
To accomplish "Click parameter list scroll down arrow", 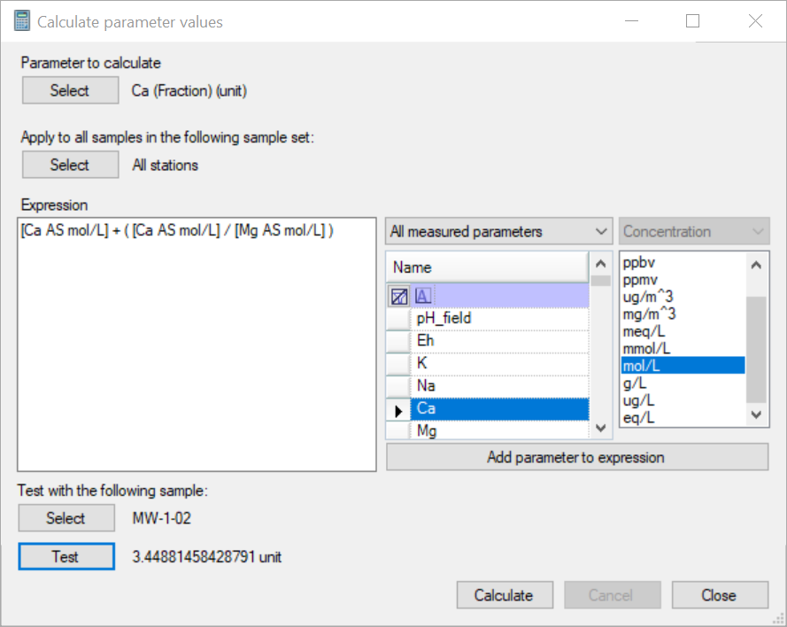I will (600, 428).
